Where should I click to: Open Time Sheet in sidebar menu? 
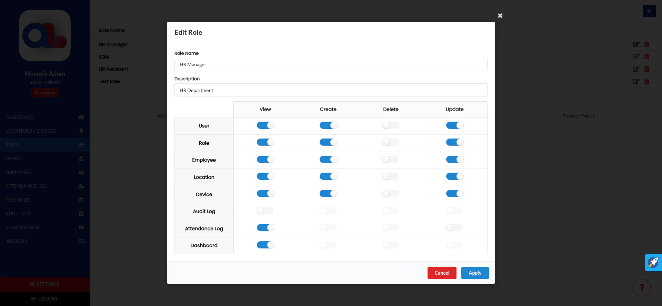45,200
